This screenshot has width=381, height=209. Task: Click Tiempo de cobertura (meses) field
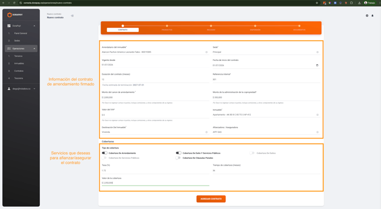click(x=266, y=170)
